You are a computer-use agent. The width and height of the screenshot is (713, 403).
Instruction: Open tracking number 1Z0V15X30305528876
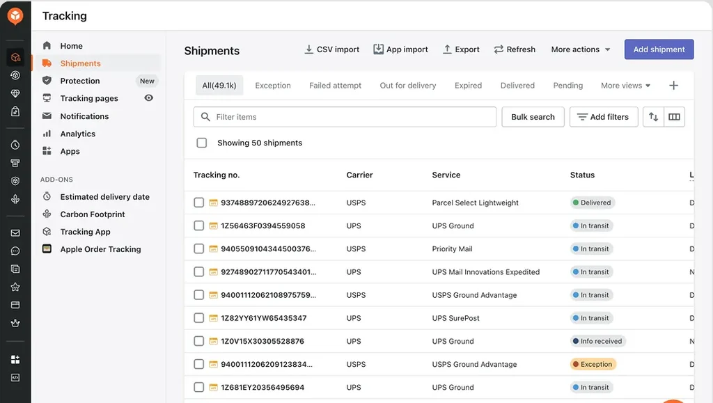[x=263, y=341]
